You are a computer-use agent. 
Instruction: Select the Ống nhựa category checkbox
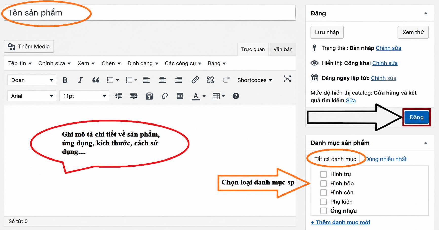pyautogui.click(x=323, y=211)
